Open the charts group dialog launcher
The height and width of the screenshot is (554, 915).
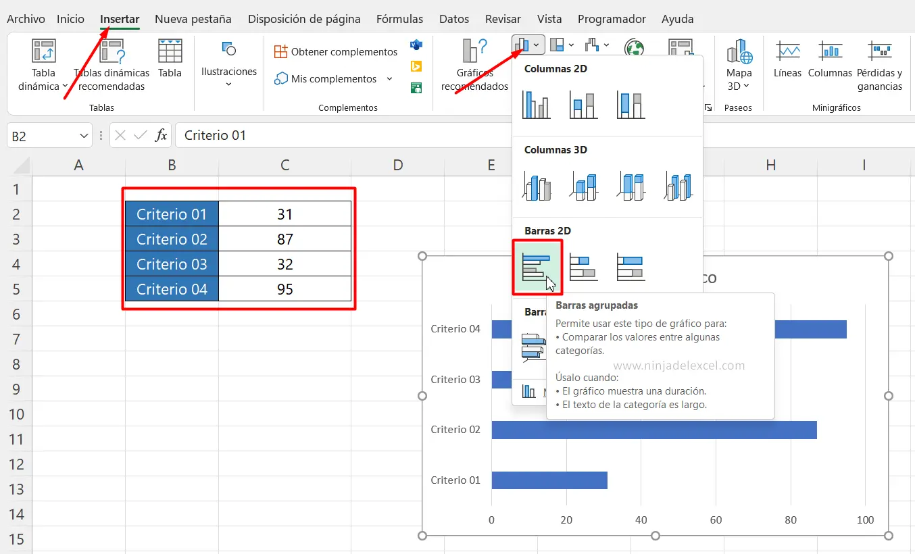(x=708, y=107)
